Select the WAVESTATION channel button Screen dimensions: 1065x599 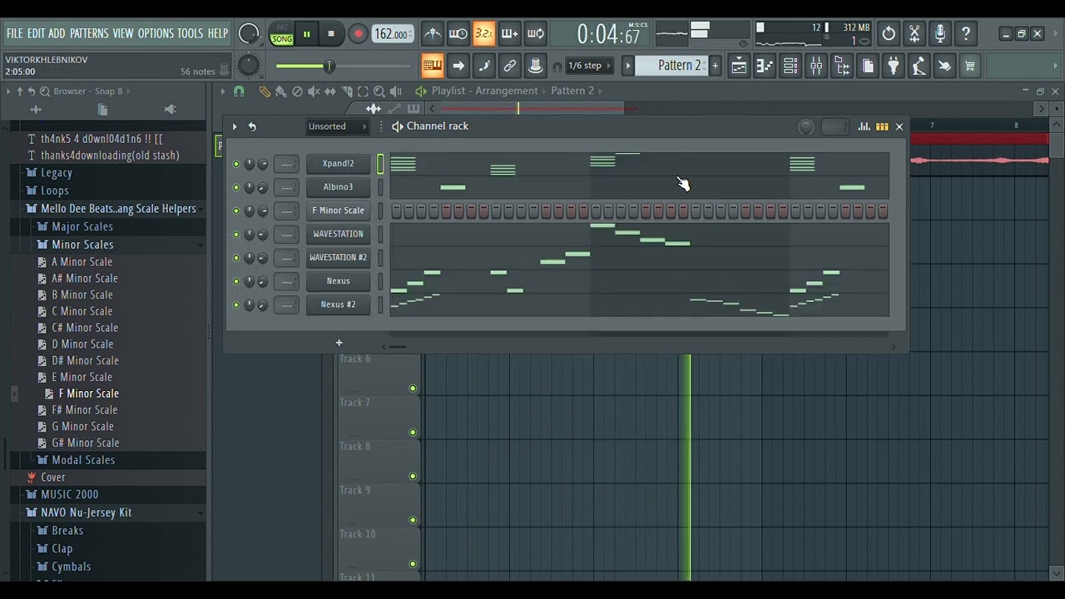[338, 234]
